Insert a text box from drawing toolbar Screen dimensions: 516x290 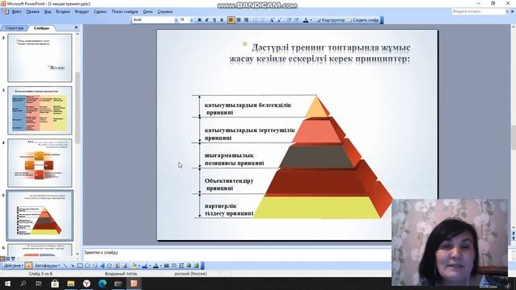pos(94,266)
